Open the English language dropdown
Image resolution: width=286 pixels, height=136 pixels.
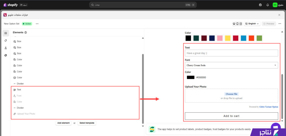click(252, 24)
